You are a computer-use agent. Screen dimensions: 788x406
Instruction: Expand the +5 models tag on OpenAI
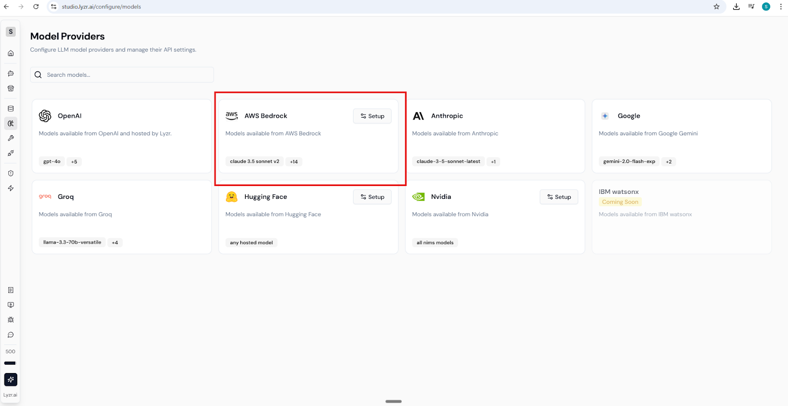coord(74,161)
